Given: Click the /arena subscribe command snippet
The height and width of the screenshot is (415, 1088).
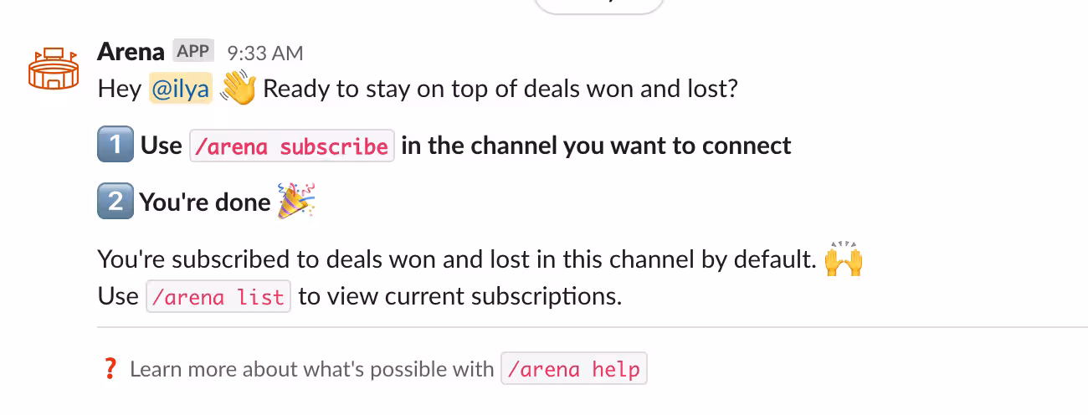Looking at the screenshot, I should (x=291, y=146).
